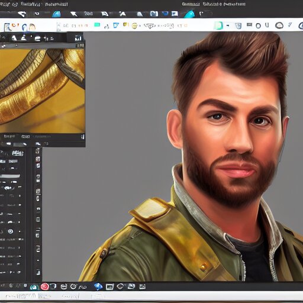Image resolution: width=303 pixels, height=303 pixels.
Task: Click the blue camera-like icon in dark toolbar
Action: (x=154, y=14)
